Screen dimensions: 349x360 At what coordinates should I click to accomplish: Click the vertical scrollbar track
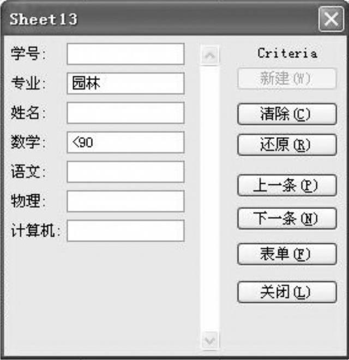pos(210,197)
